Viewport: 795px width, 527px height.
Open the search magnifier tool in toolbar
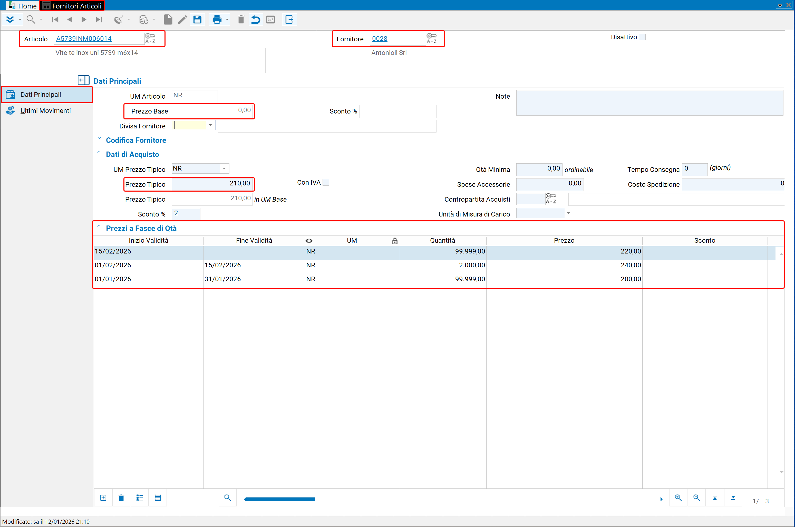(31, 20)
